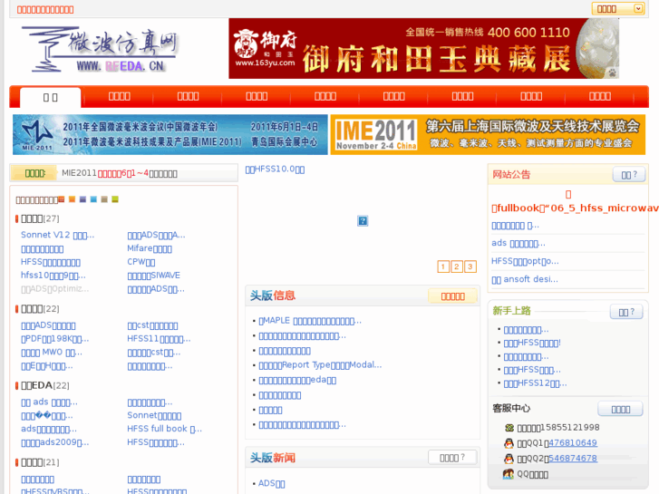This screenshot has width=659, height=494.
Task: Open the PDF 198K article link
Action: [x=55, y=339]
